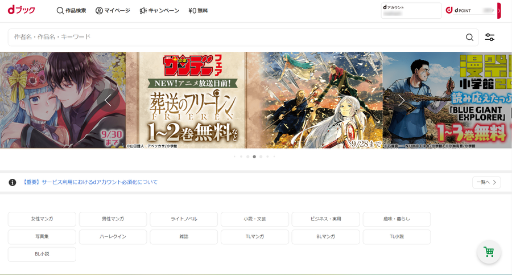Click the 一覧へ button

(x=486, y=182)
